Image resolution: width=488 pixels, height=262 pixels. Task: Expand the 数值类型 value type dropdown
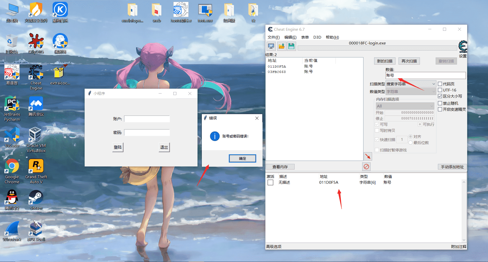[411, 91]
